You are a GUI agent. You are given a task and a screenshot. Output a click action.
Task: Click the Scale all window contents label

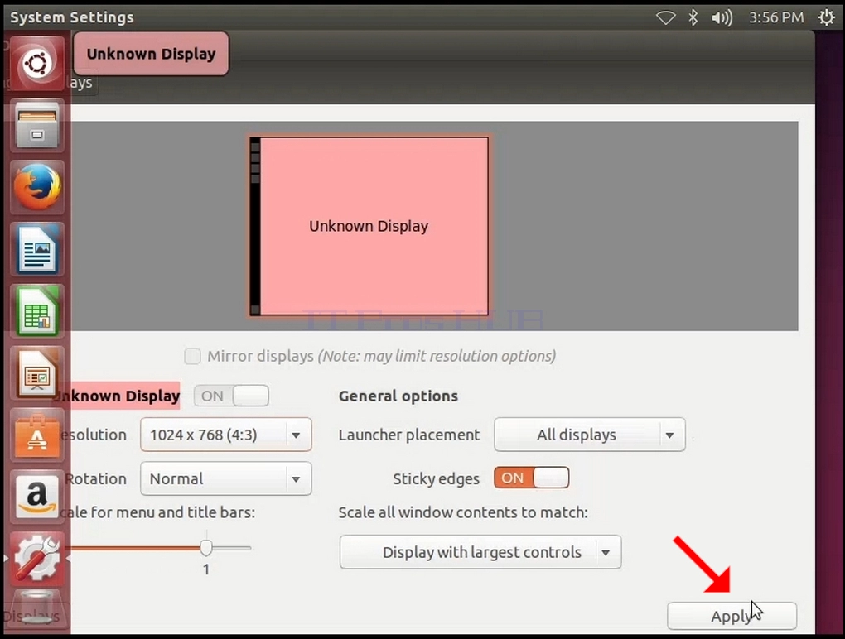(463, 512)
